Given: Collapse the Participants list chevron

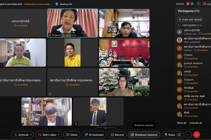Looking at the screenshot, I should click(x=179, y=25).
